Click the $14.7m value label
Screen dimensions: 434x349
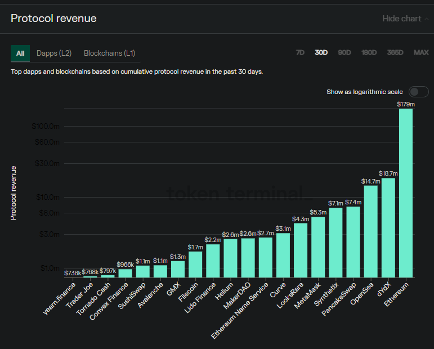[370, 181]
